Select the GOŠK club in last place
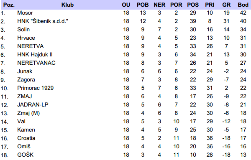The image size is (251, 160). (26, 155)
